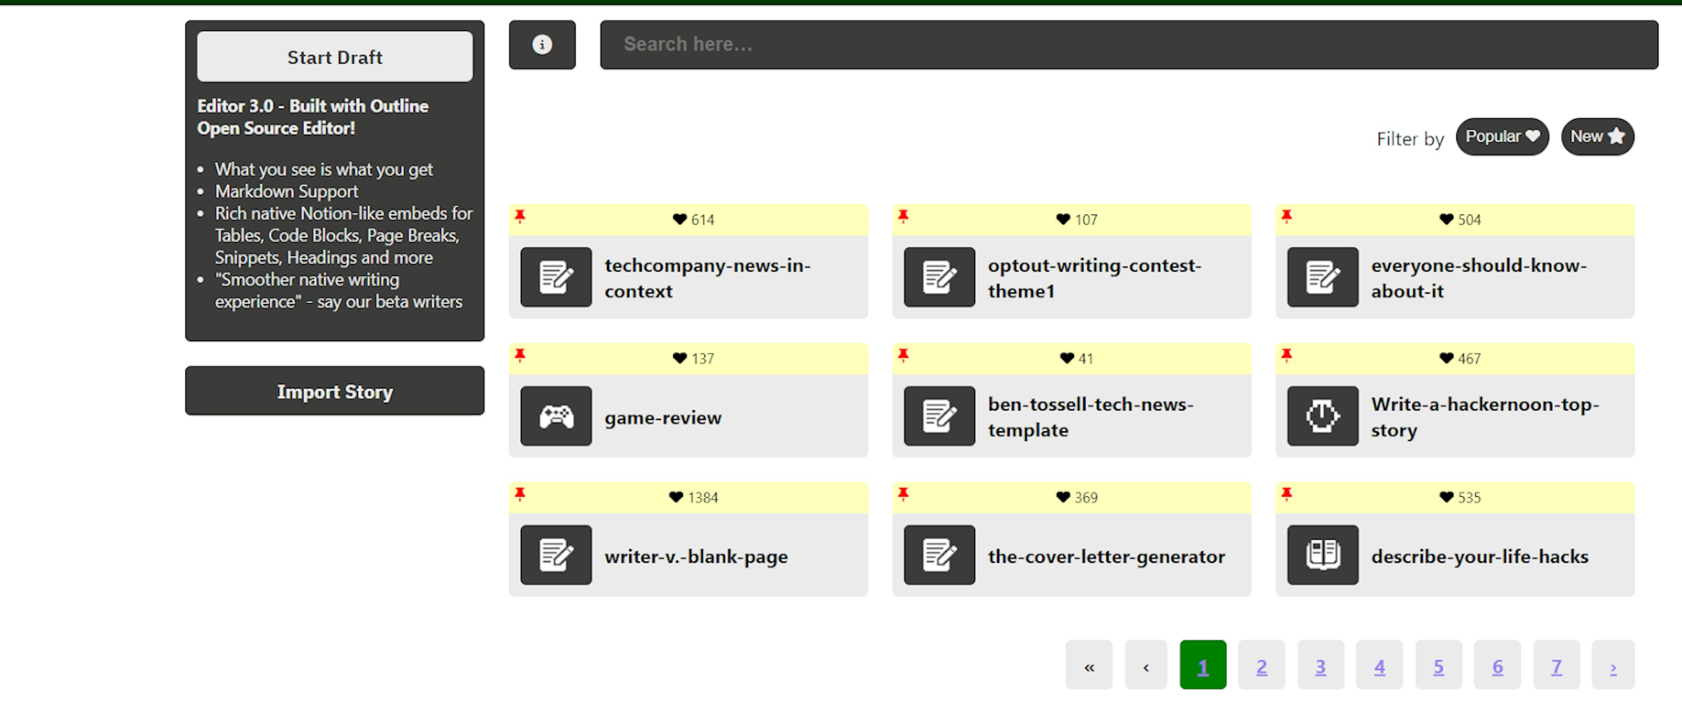Go to page 4
Screen dimensions: 1682x702
tap(1379, 665)
